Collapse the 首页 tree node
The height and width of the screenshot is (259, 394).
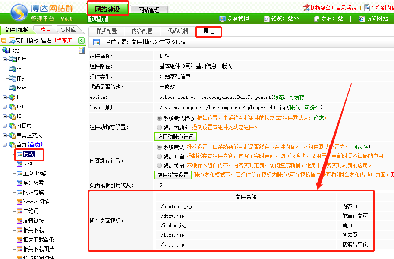pyautogui.click(x=5, y=145)
